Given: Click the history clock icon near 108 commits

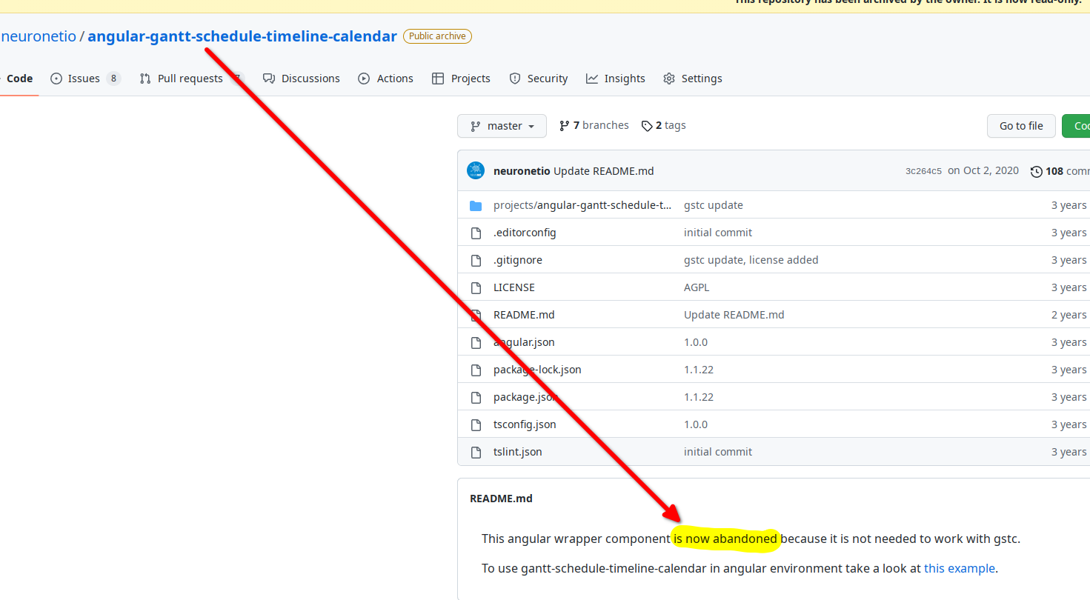Looking at the screenshot, I should [1037, 171].
